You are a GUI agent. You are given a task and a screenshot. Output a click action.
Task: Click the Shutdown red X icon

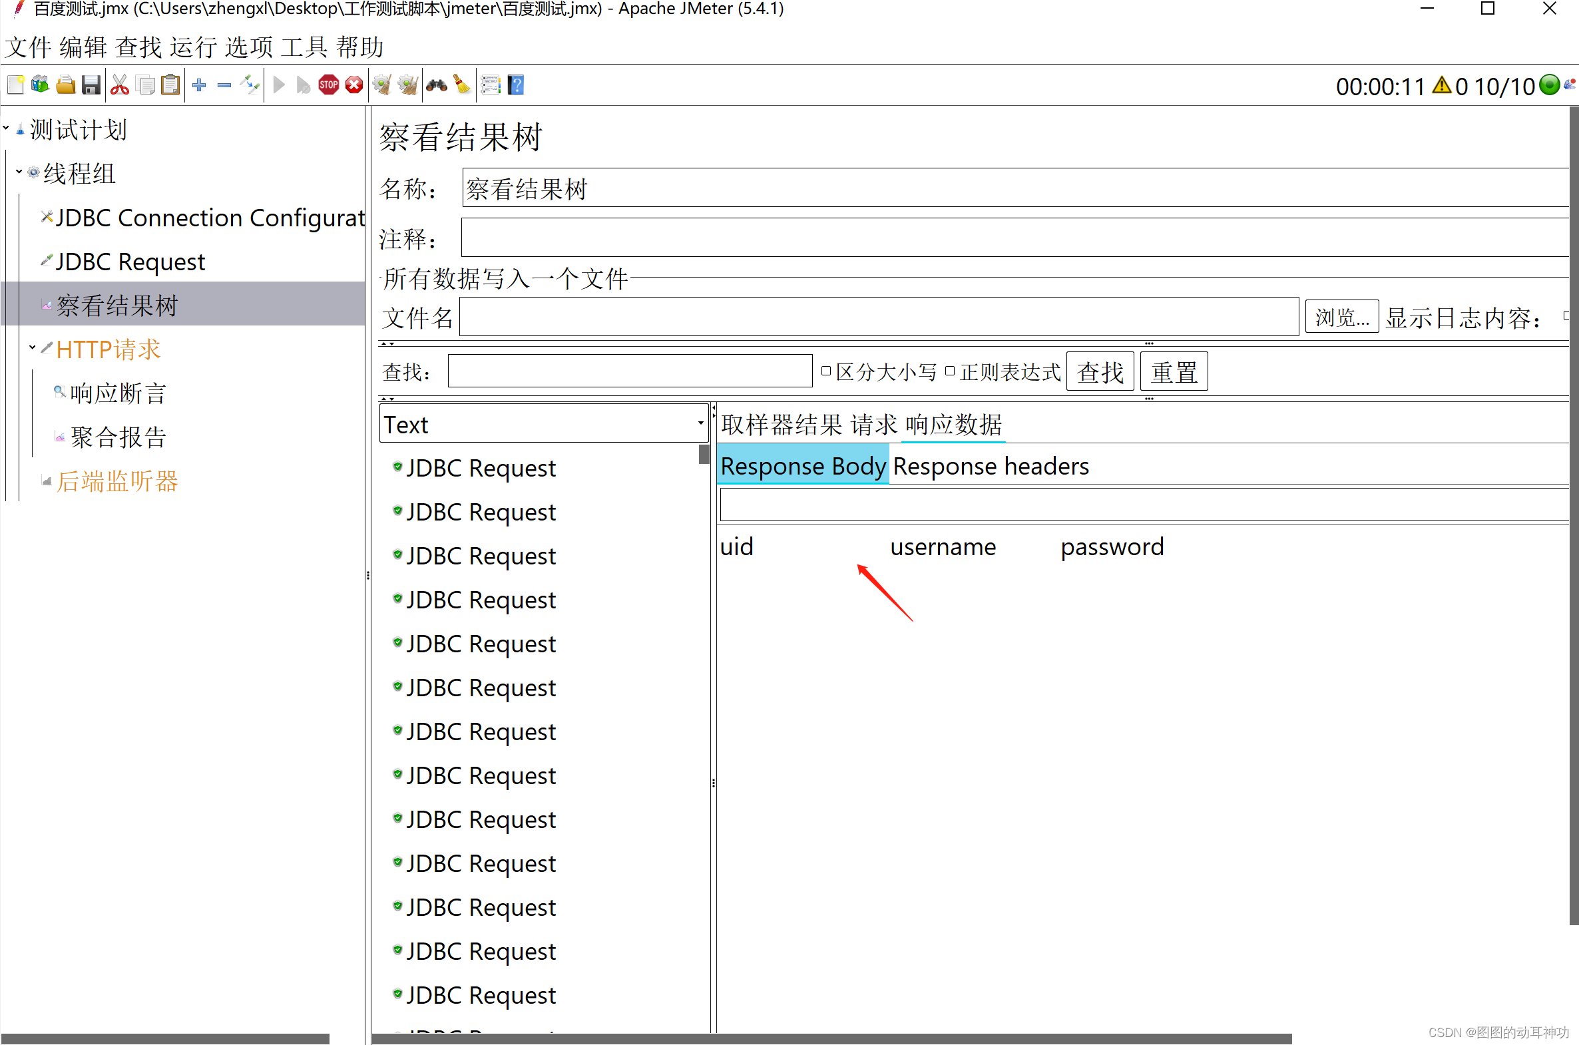tap(354, 85)
